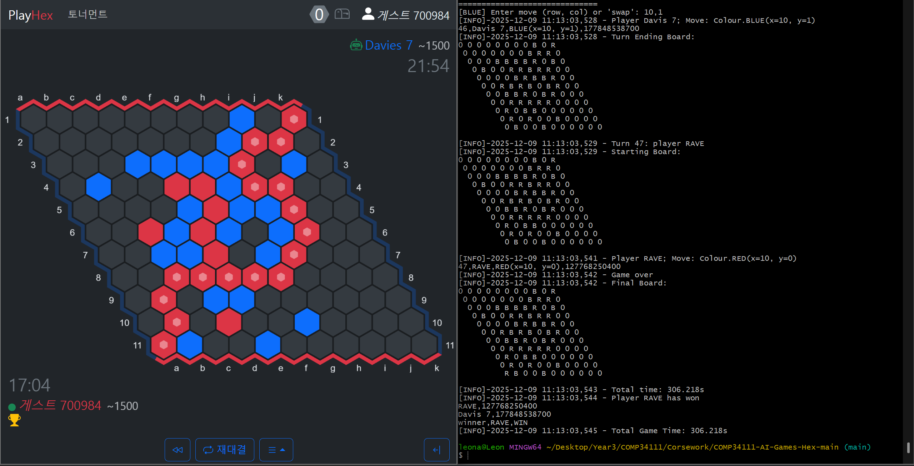Click the terminal scrollbar thumb
Image resolution: width=914 pixels, height=466 pixels.
click(x=908, y=447)
